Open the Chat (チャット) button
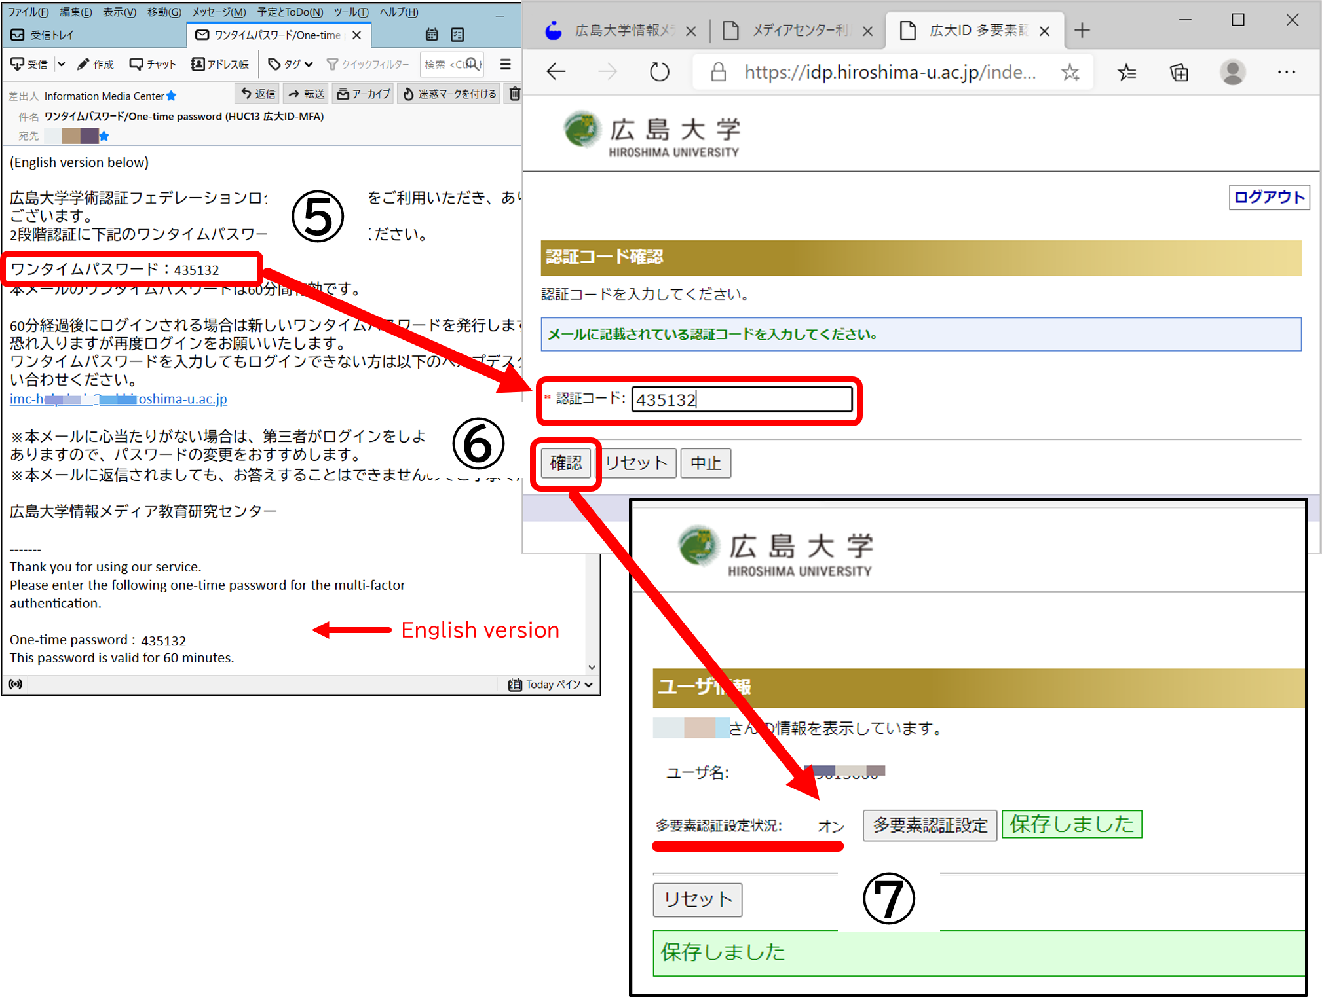This screenshot has height=997, width=1322. [x=153, y=64]
